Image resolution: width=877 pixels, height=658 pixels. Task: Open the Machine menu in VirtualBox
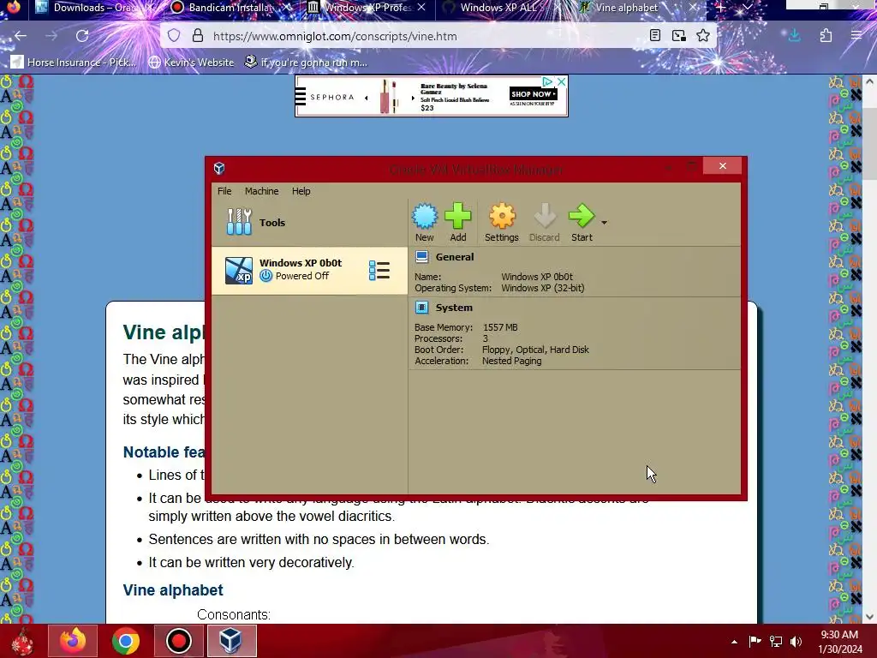click(x=261, y=191)
